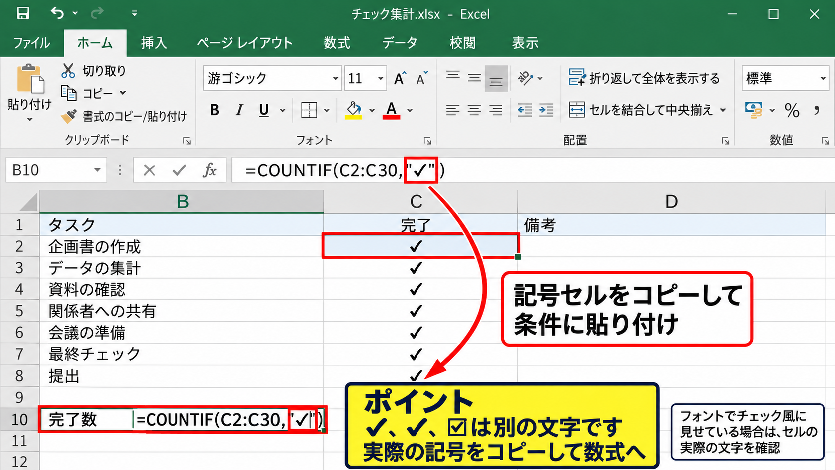Cancel the formula entry with X
The image size is (835, 470).
(149, 170)
